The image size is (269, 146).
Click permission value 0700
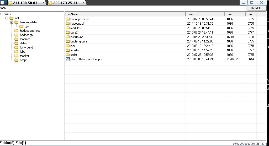[x=251, y=37]
